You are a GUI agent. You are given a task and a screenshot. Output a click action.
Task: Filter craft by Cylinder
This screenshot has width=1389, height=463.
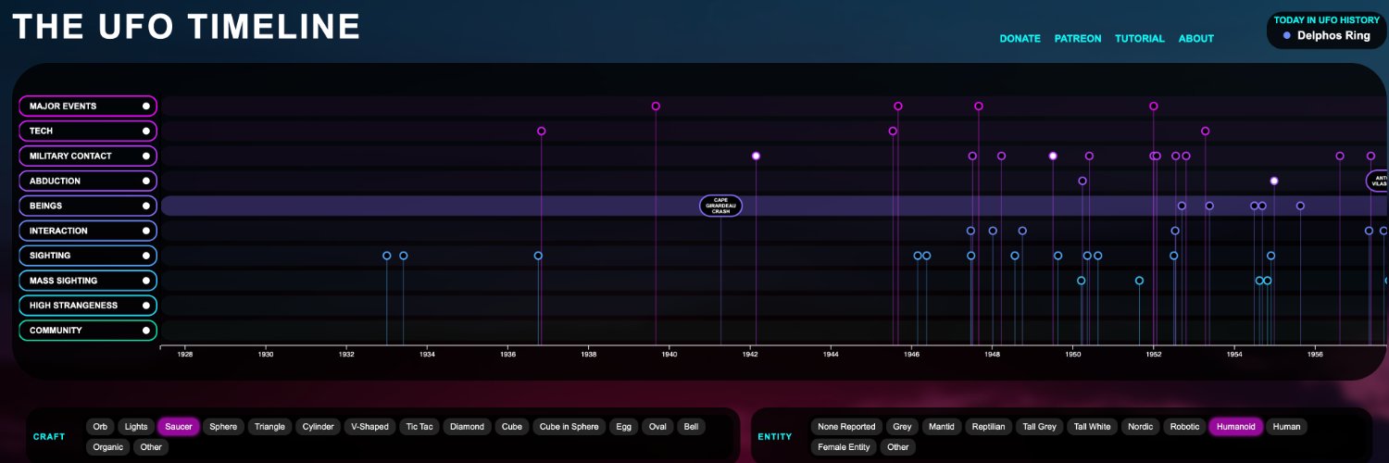click(x=319, y=427)
